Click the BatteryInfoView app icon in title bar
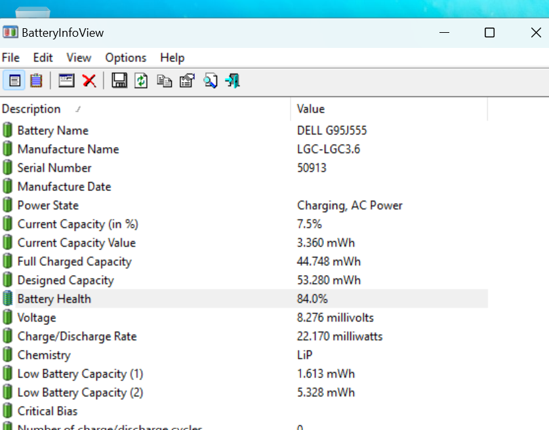549x430 pixels. pos(10,32)
